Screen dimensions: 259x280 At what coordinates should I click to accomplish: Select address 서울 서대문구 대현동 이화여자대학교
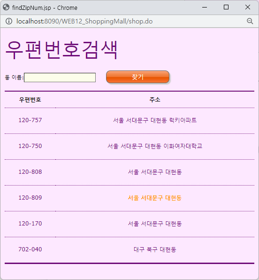click(155, 146)
